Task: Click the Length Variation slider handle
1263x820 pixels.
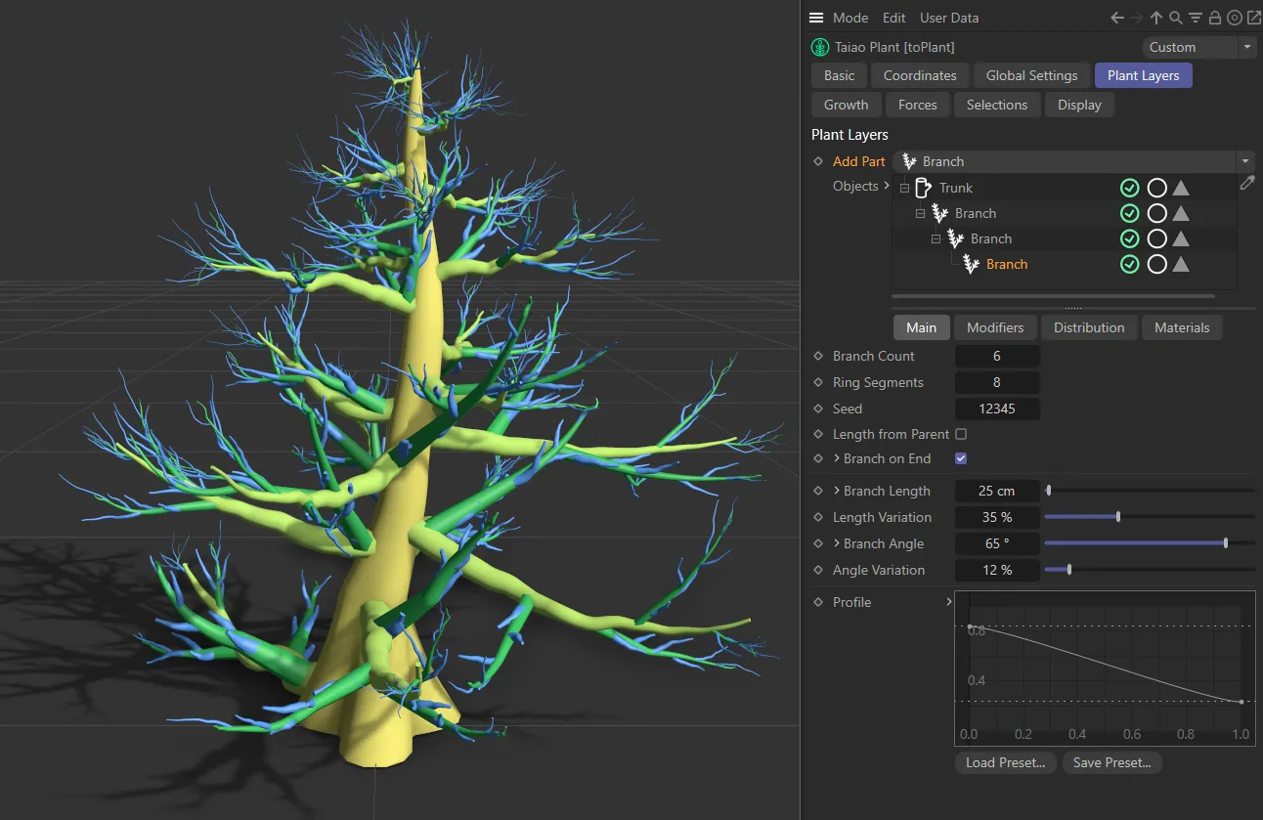Action: 1118,517
